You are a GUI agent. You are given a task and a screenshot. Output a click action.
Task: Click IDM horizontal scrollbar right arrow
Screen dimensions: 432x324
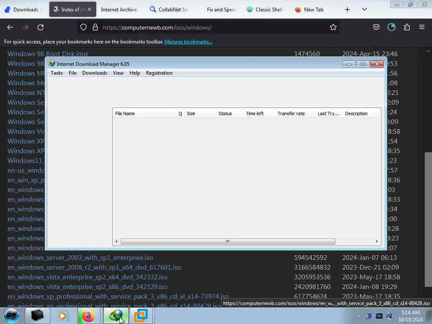377,242
